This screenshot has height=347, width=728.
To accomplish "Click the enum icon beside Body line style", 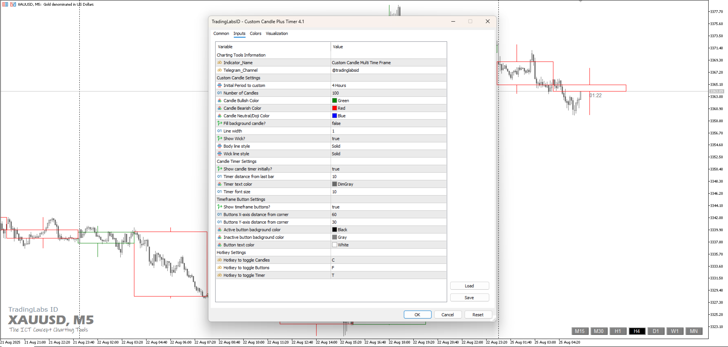I will point(219,146).
